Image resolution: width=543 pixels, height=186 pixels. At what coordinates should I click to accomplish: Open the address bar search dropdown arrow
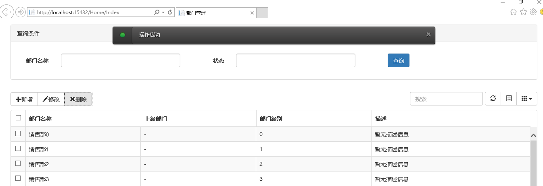163,12
